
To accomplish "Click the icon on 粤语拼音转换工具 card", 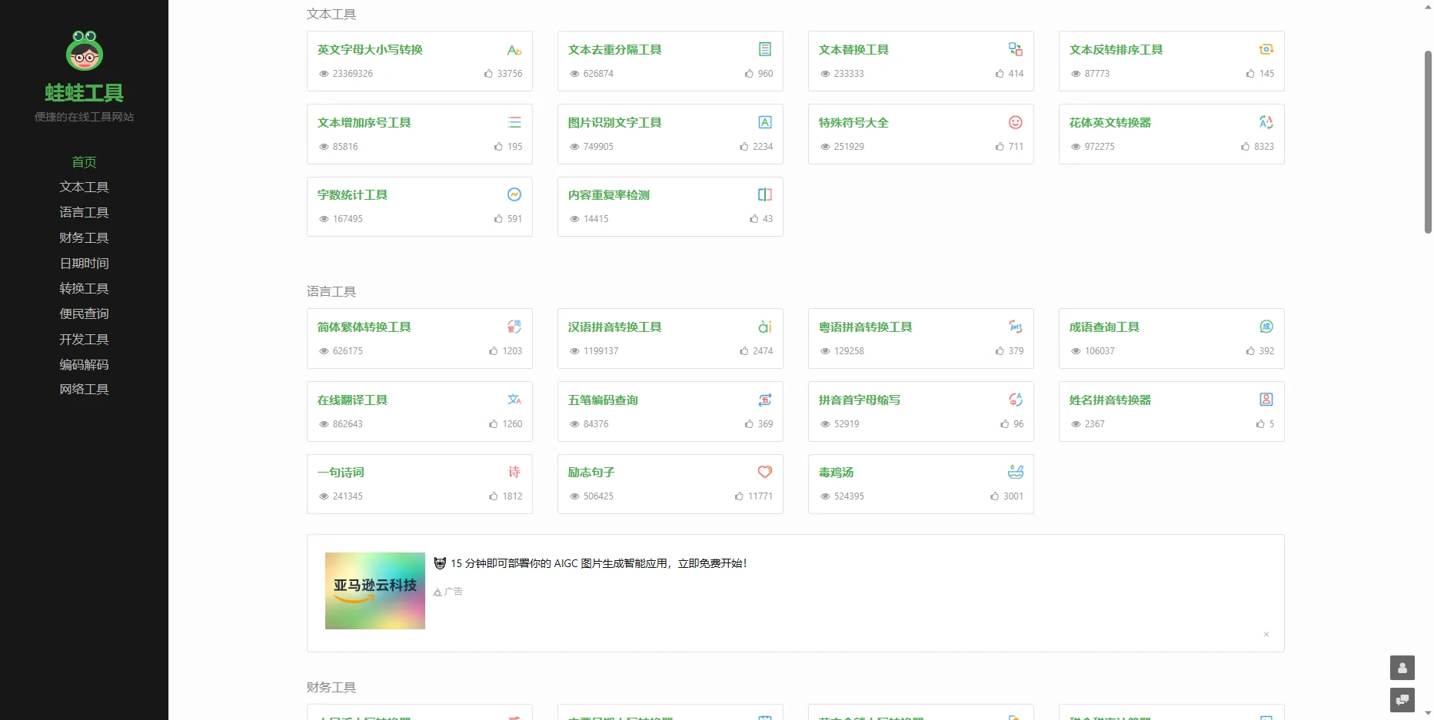I will click(x=1016, y=327).
